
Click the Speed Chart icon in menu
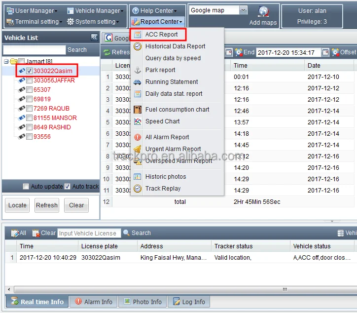click(137, 121)
